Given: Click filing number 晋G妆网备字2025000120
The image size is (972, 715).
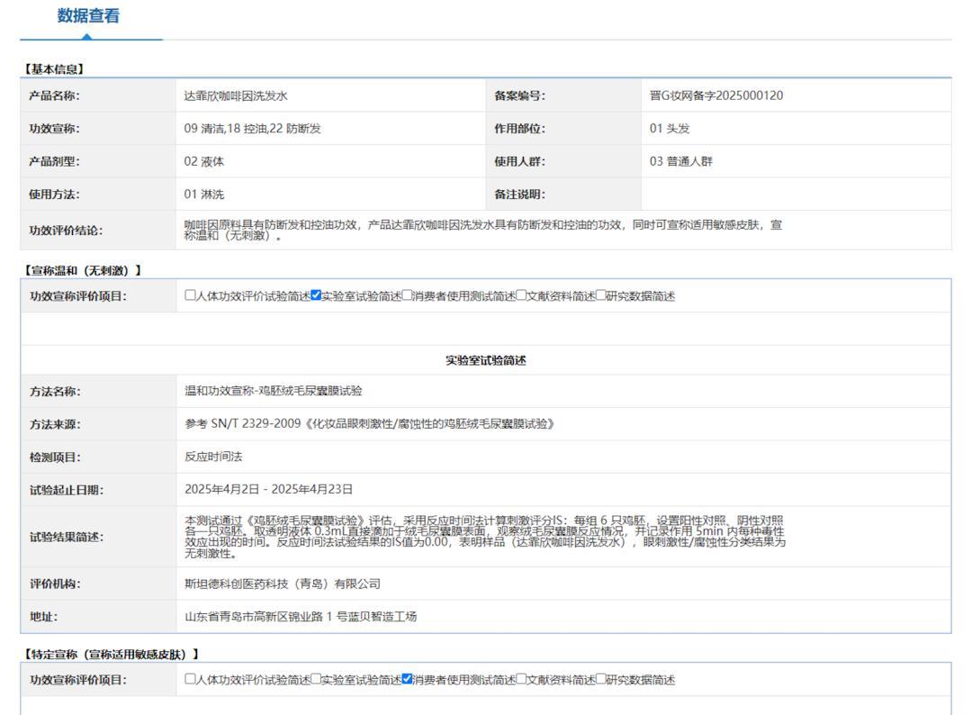Looking at the screenshot, I should pyautogui.click(x=715, y=95).
